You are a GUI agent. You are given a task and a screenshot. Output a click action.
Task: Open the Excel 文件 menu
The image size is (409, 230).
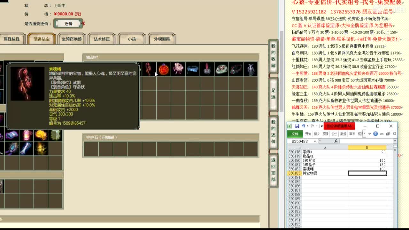point(295,134)
